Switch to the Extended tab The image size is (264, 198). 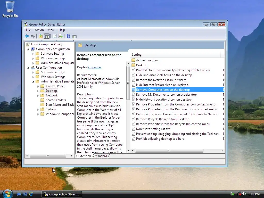pos(84,156)
